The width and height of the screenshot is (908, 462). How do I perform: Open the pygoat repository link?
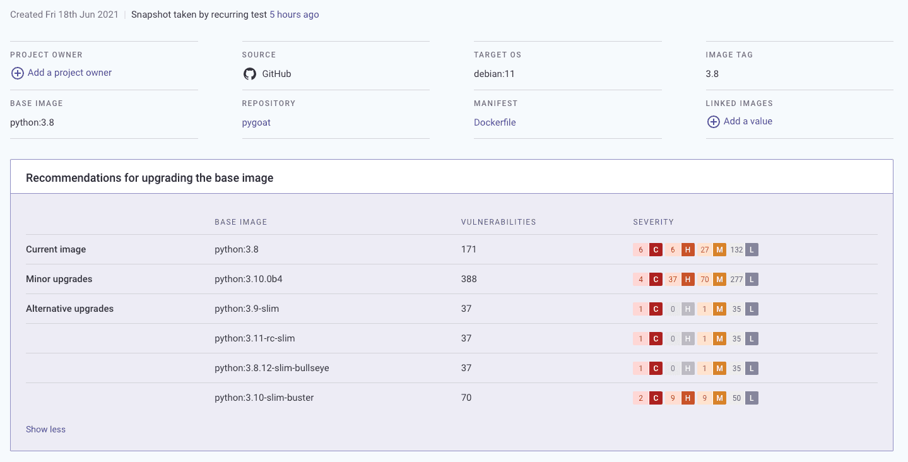[x=256, y=122]
